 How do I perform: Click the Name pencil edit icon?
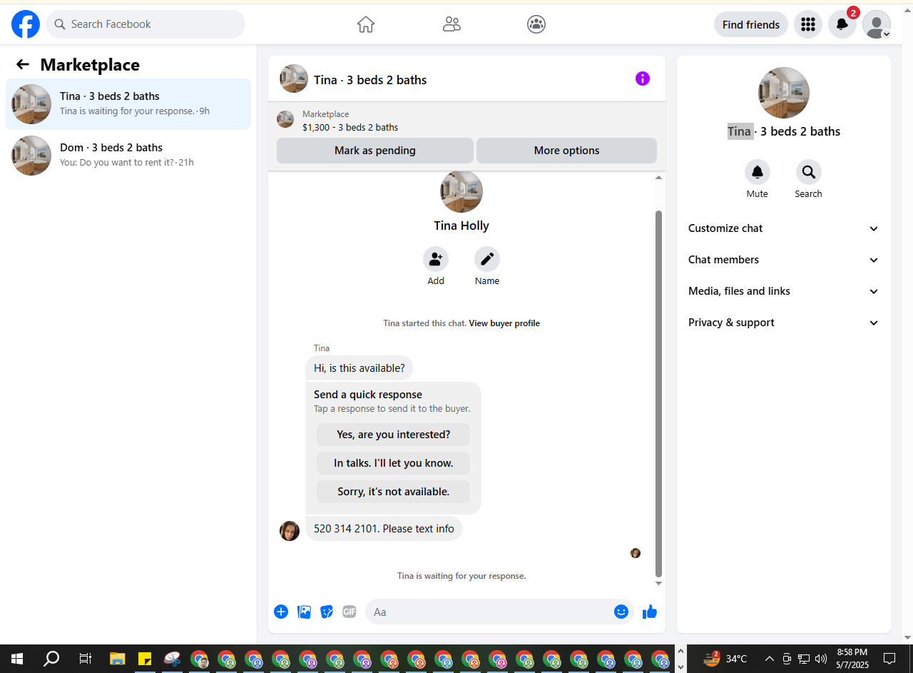(x=487, y=259)
